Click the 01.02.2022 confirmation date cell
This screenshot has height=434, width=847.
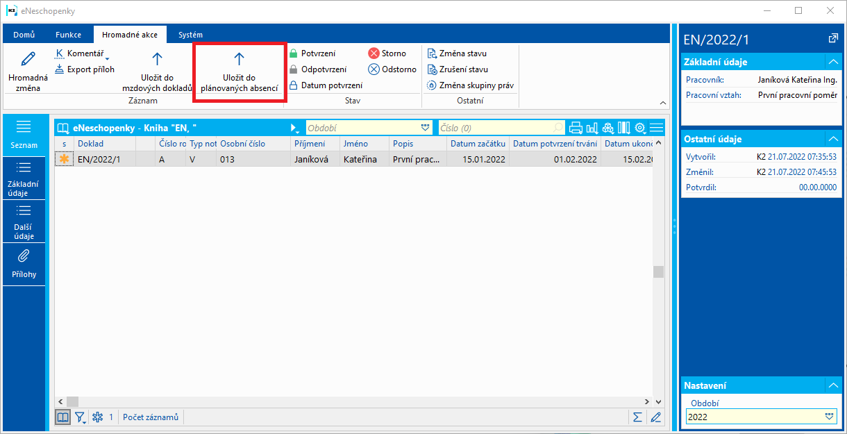(555, 159)
